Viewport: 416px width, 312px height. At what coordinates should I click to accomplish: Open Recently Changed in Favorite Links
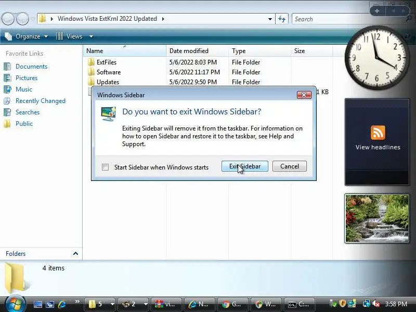click(x=41, y=101)
